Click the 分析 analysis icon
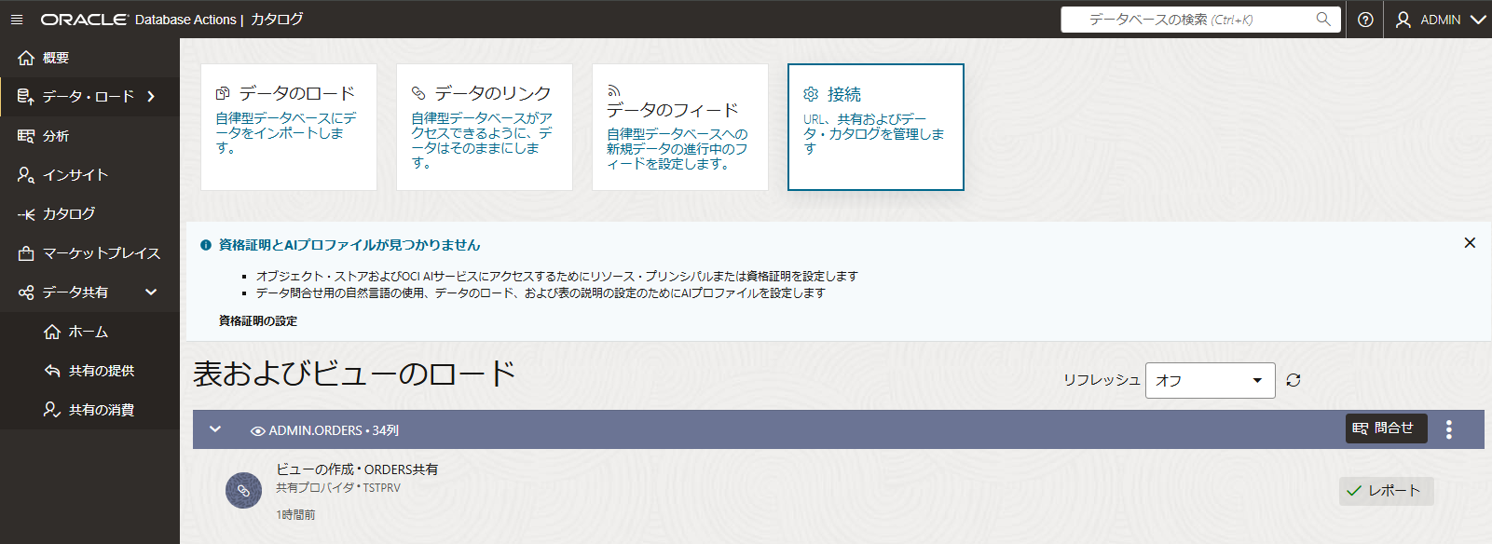This screenshot has width=1492, height=544. (x=26, y=136)
